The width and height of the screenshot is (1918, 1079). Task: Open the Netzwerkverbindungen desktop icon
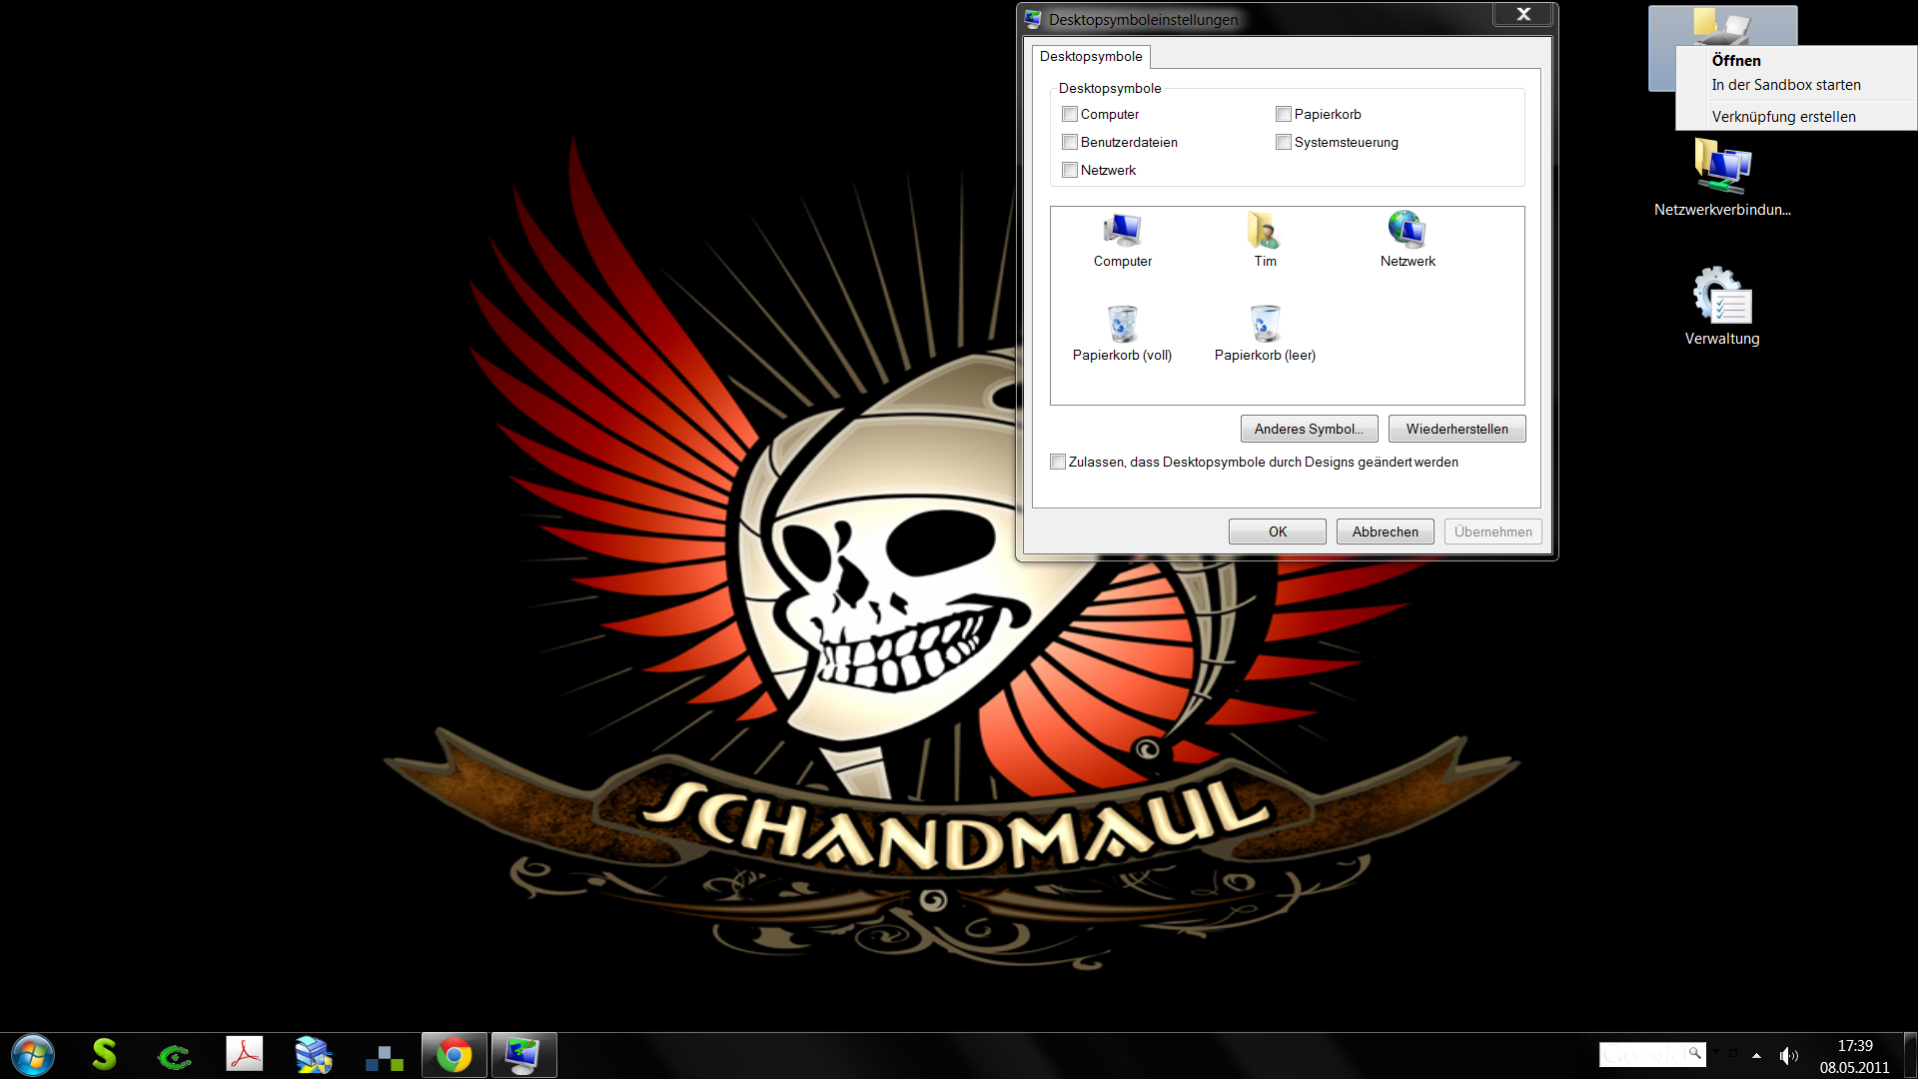click(x=1722, y=178)
